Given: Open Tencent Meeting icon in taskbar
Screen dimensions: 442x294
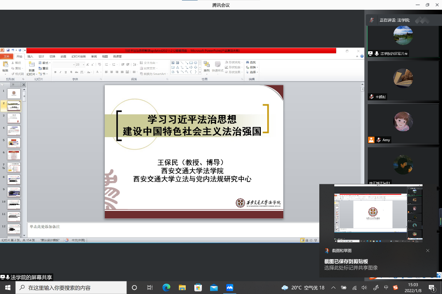Looking at the screenshot, I should (x=230, y=288).
